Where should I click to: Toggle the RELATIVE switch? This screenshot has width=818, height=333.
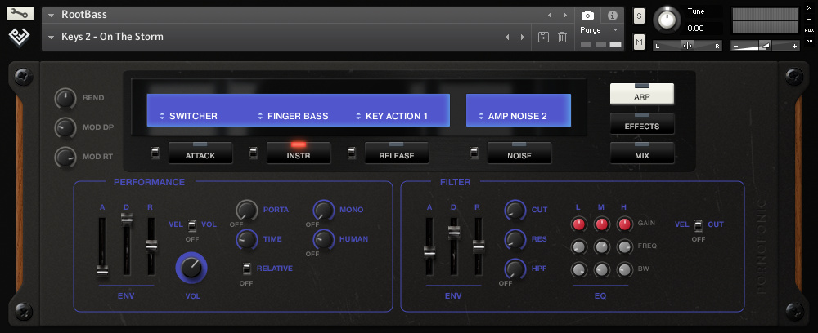246,269
